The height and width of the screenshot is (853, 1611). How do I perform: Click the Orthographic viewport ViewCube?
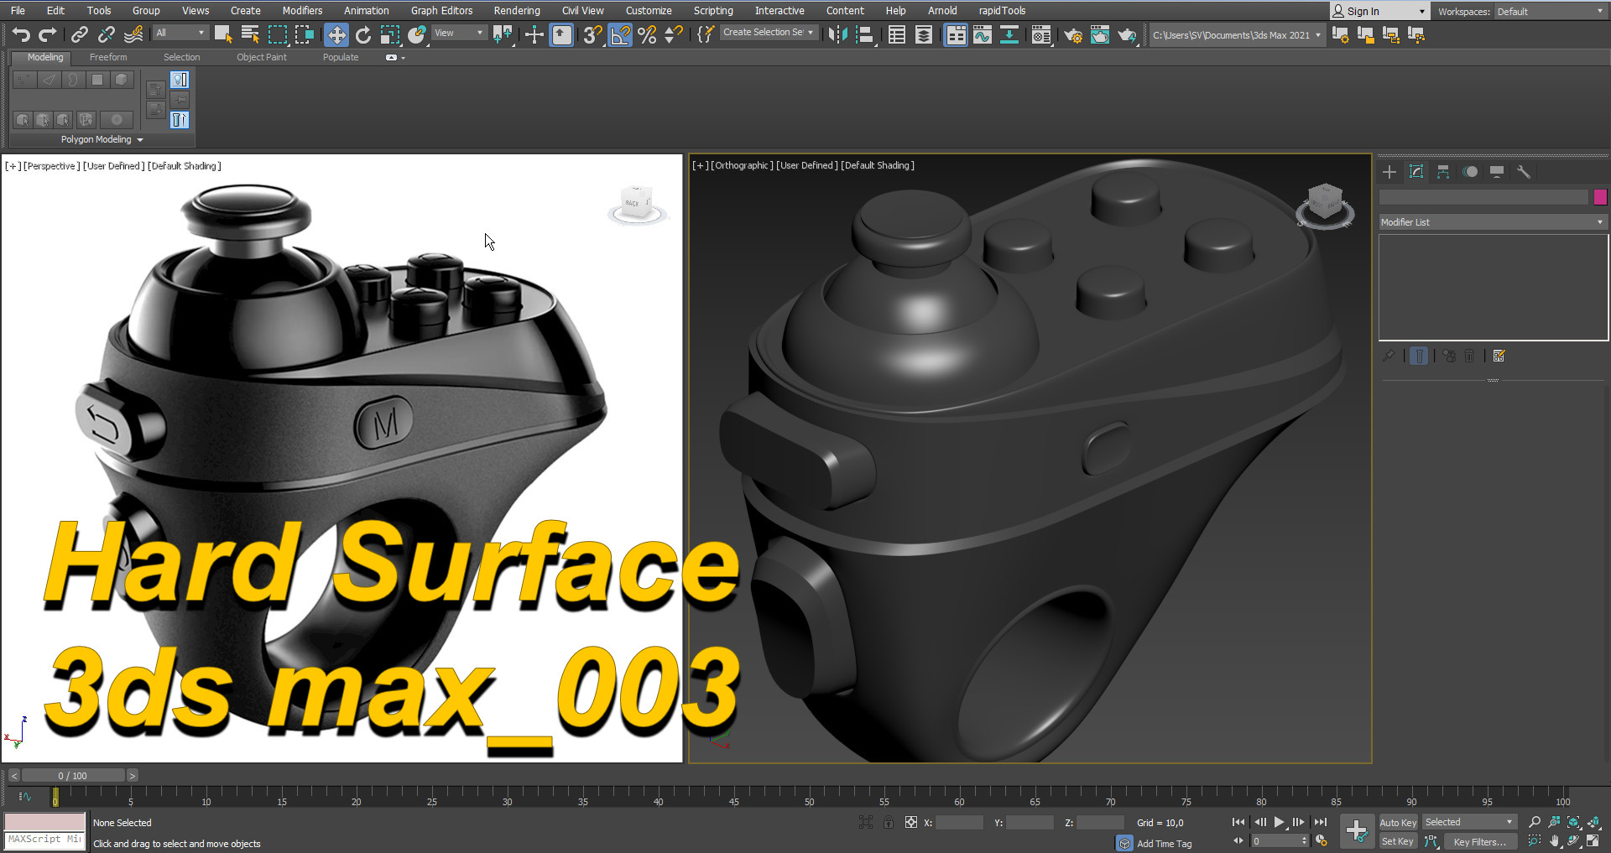point(1325,205)
